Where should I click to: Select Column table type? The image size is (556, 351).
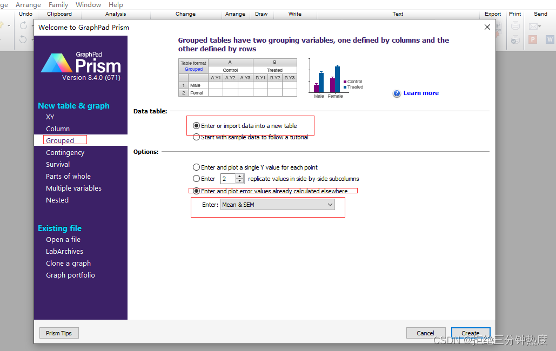coord(58,129)
